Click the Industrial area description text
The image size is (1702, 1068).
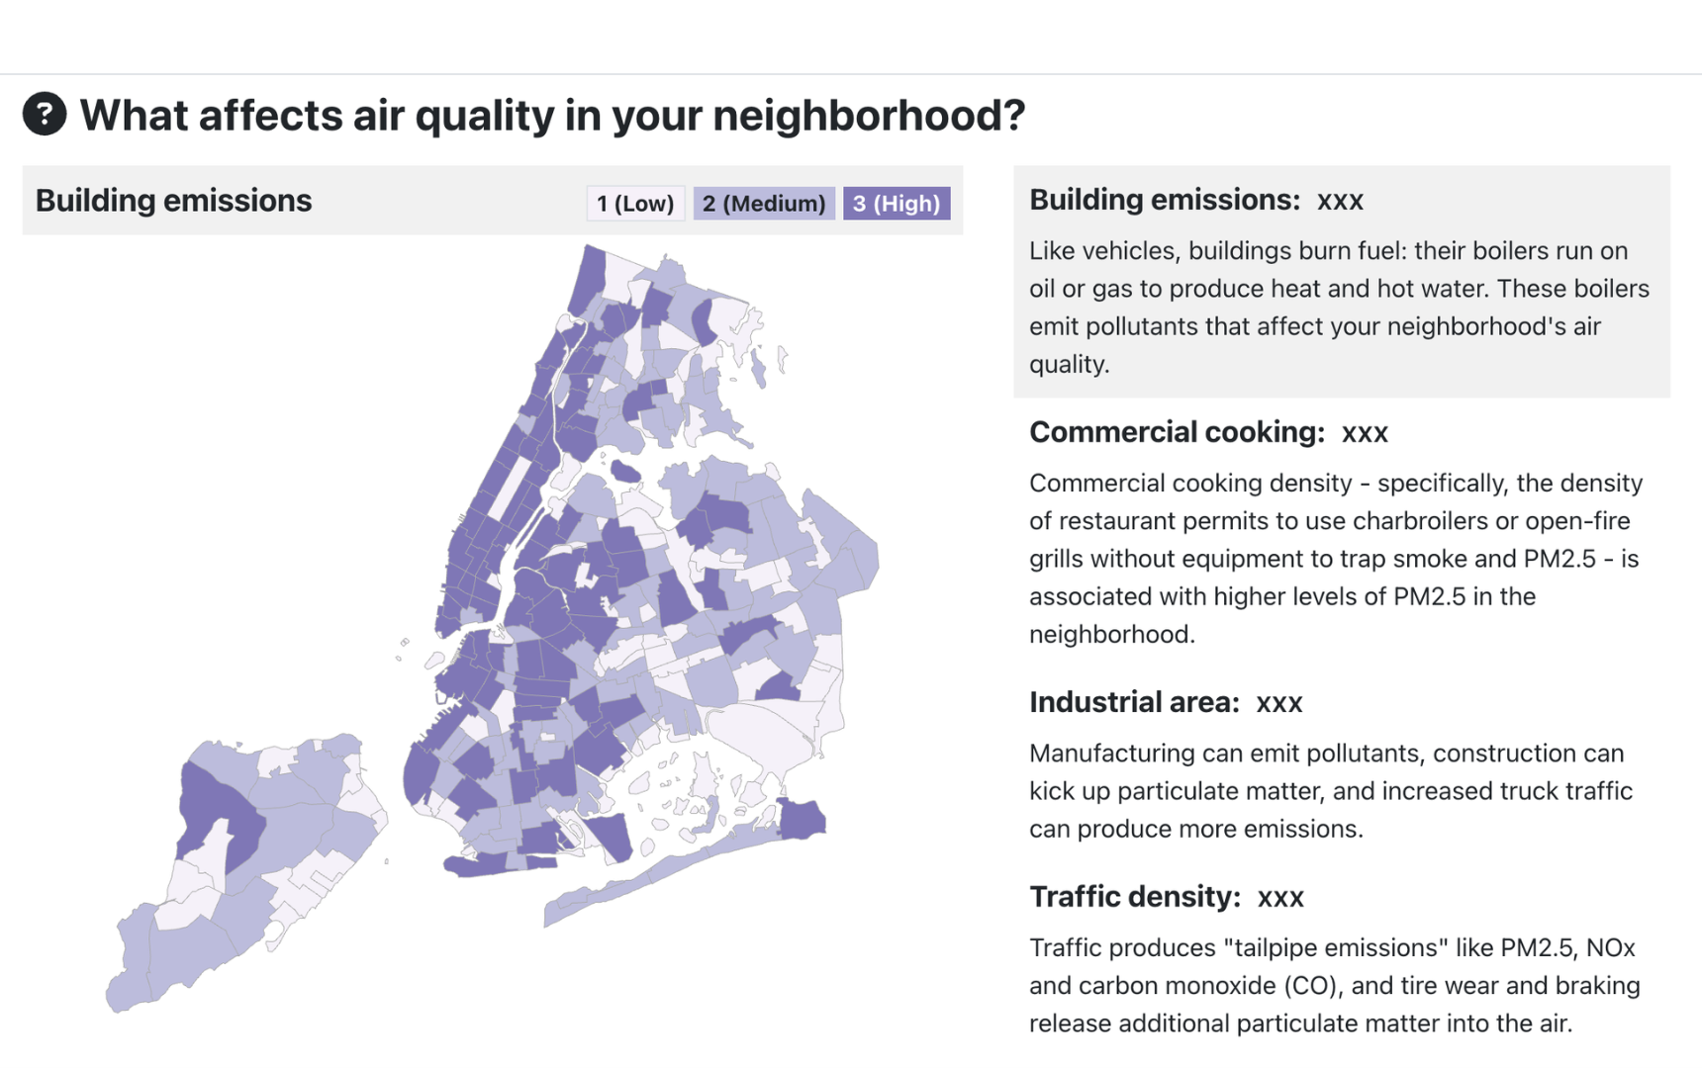tap(1330, 790)
